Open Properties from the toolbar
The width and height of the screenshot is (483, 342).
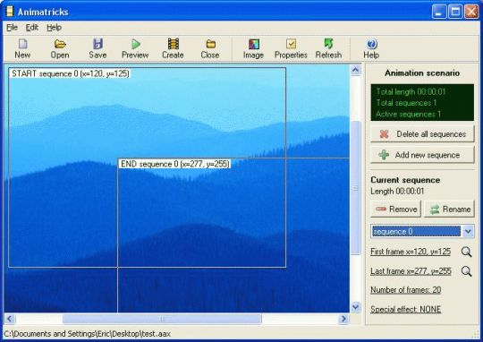pos(291,44)
